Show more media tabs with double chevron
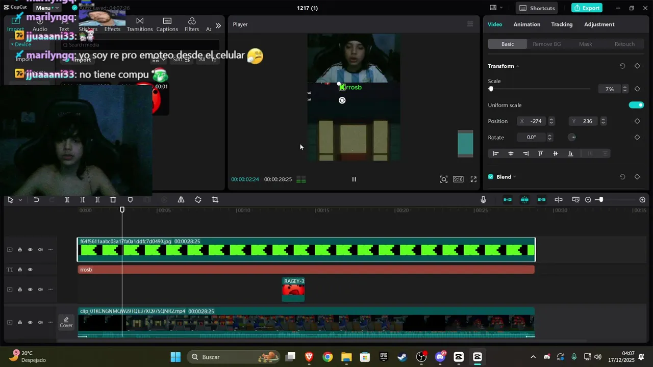 tap(218, 25)
